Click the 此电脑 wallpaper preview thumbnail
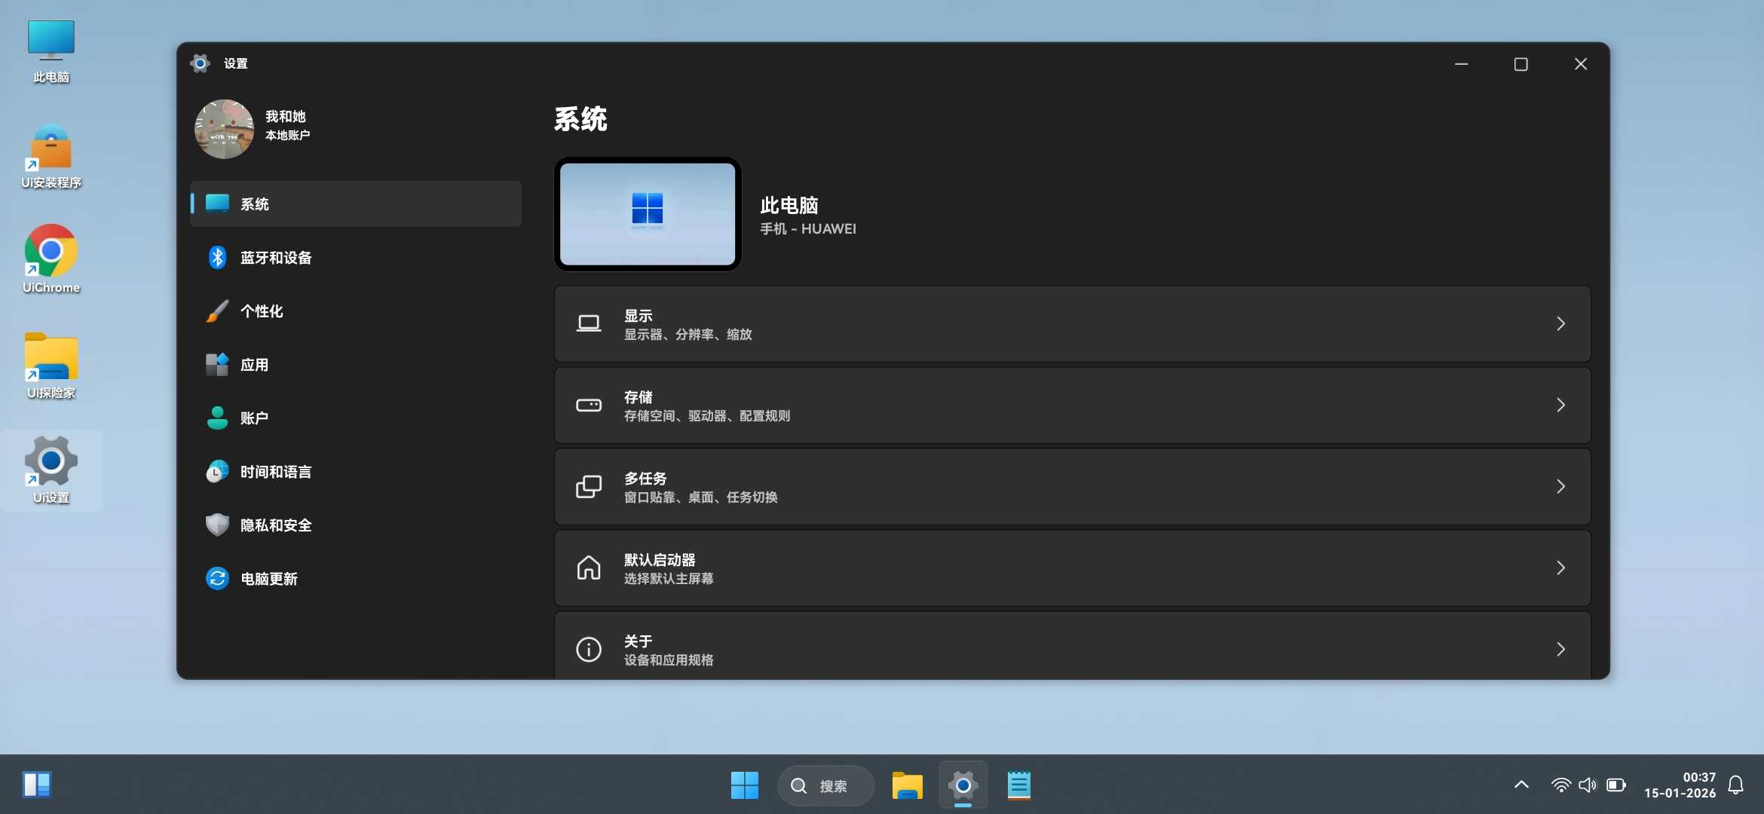This screenshot has height=814, width=1764. click(x=648, y=214)
